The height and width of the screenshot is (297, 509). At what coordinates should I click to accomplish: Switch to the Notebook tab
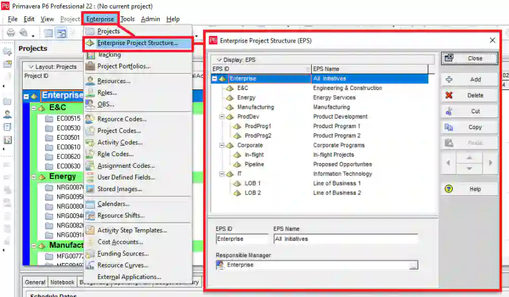(x=62, y=282)
